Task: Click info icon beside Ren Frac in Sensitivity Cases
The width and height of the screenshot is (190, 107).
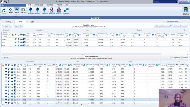Action: pyautogui.click(x=117, y=35)
